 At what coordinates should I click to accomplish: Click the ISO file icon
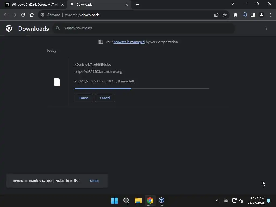57,82
